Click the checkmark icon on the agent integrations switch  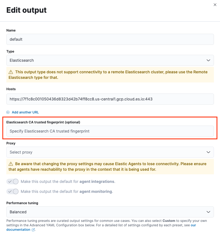tap(10, 181)
